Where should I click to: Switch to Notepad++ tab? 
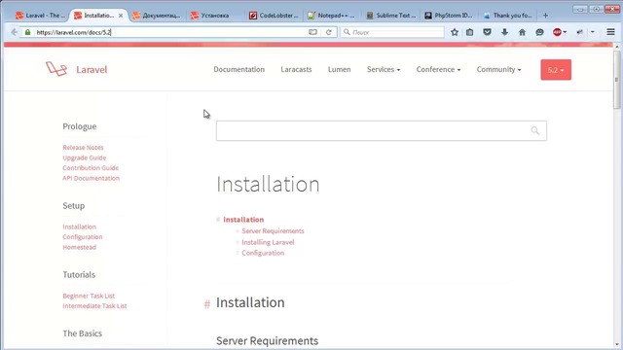[x=331, y=16]
